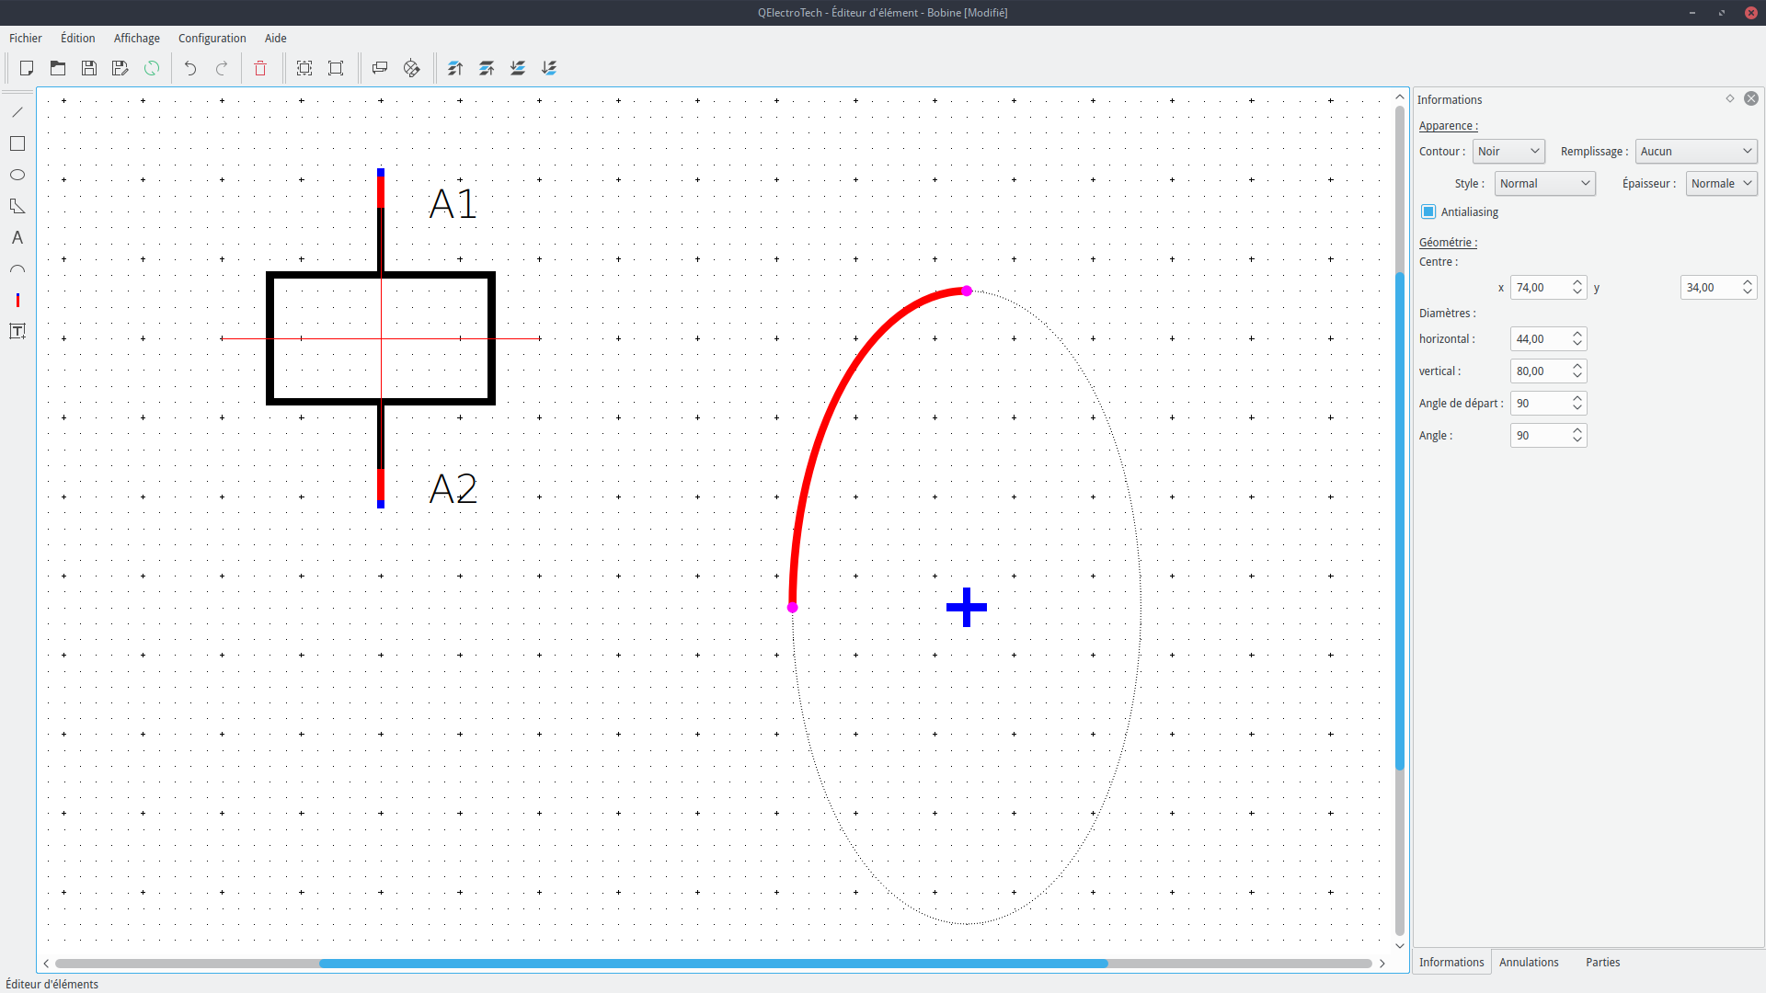Screen dimensions: 1766x993
Task: Increase Centre x with stepper up arrow
Action: 1577,282
